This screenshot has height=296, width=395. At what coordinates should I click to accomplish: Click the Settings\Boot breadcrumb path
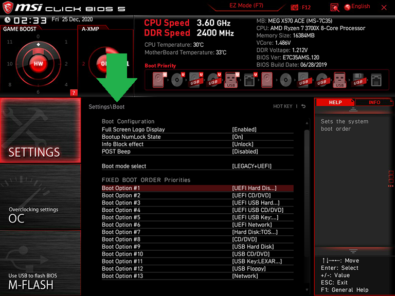click(x=106, y=107)
